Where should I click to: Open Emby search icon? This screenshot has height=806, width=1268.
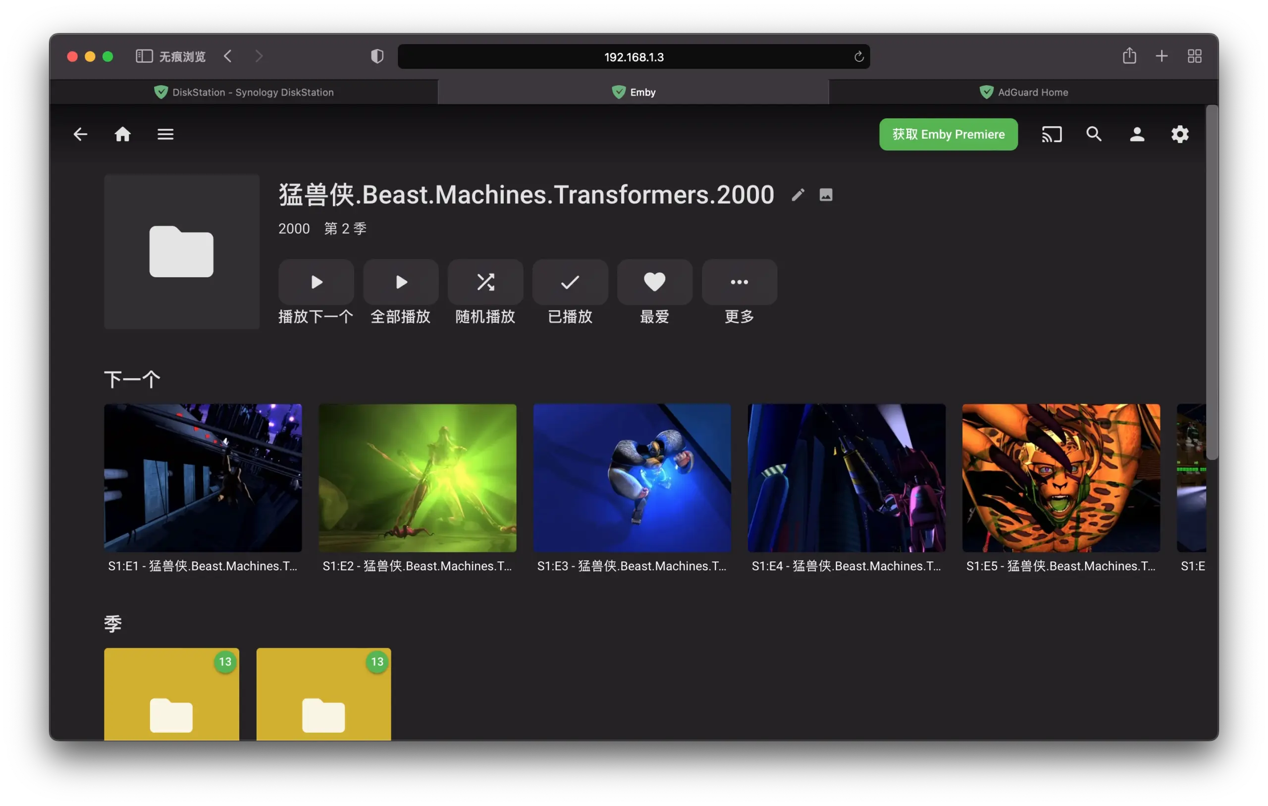click(x=1094, y=134)
